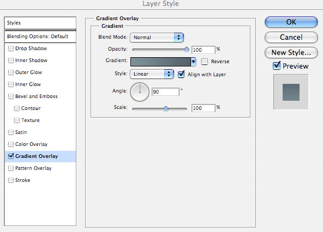Click the New Style... button
Screen dimensions: 323x232
[291, 52]
